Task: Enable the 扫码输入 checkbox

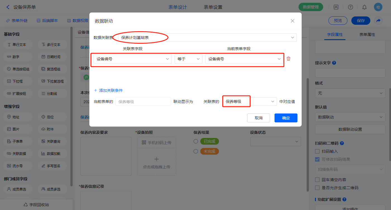Action: pos(317,151)
